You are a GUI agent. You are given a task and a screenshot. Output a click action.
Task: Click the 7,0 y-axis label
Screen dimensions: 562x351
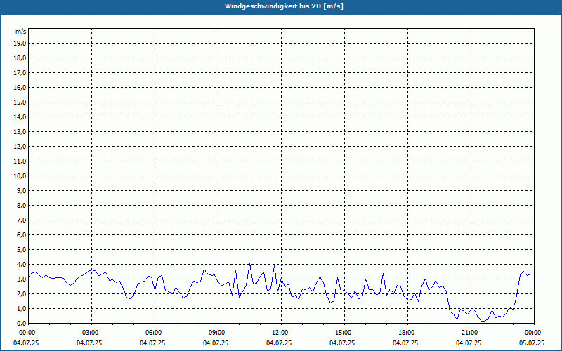[x=22, y=220]
